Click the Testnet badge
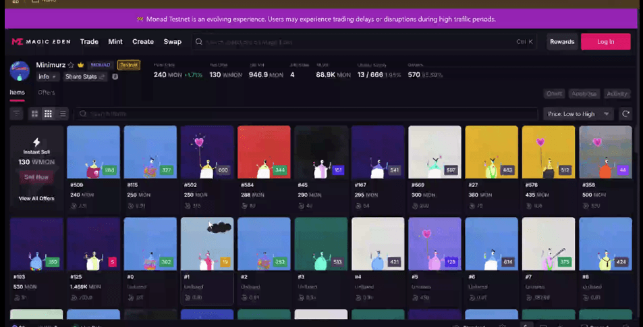The image size is (643, 327). tap(129, 65)
